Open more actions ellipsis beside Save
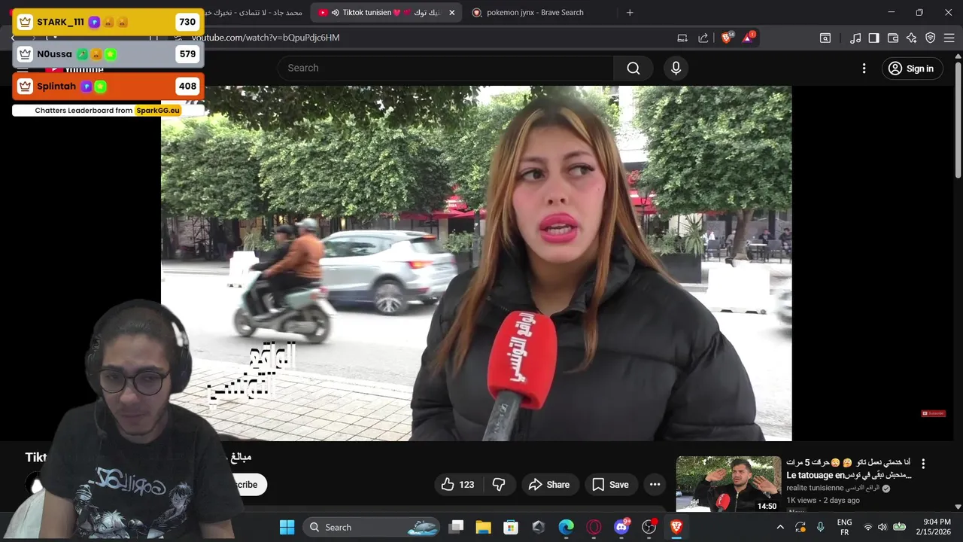The width and height of the screenshot is (963, 542). pyautogui.click(x=655, y=485)
